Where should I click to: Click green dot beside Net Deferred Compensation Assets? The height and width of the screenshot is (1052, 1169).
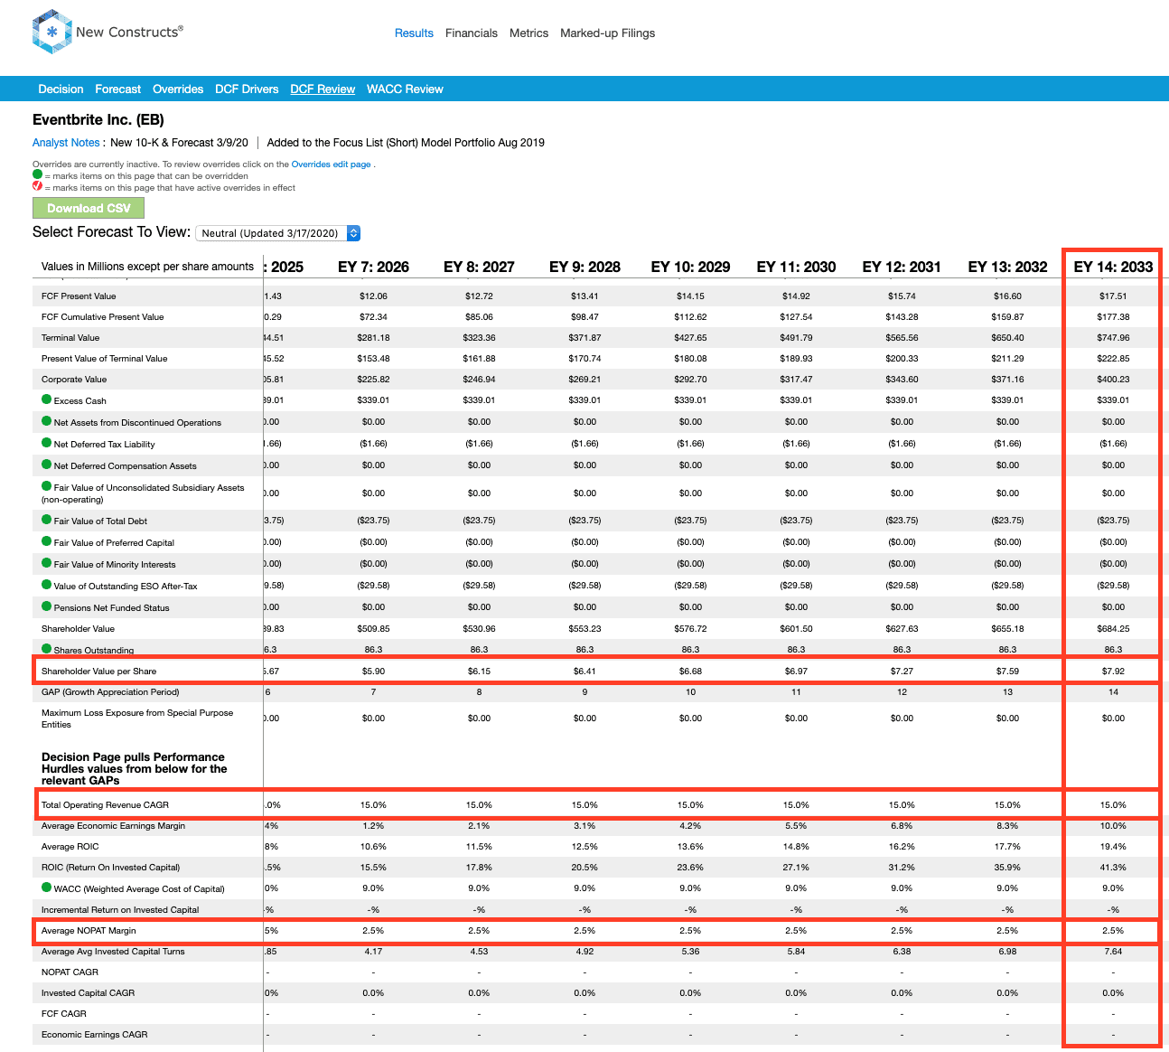pyautogui.click(x=47, y=465)
